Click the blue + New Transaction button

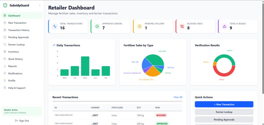(224, 104)
